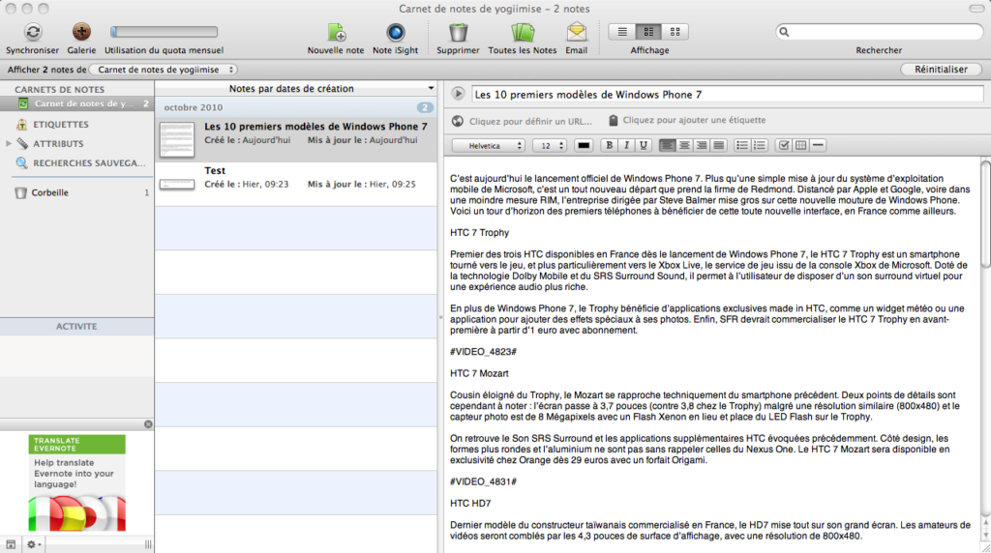Click Cliquez pour ajouter une étiquette
Screen dimensions: 991x553
pos(694,120)
